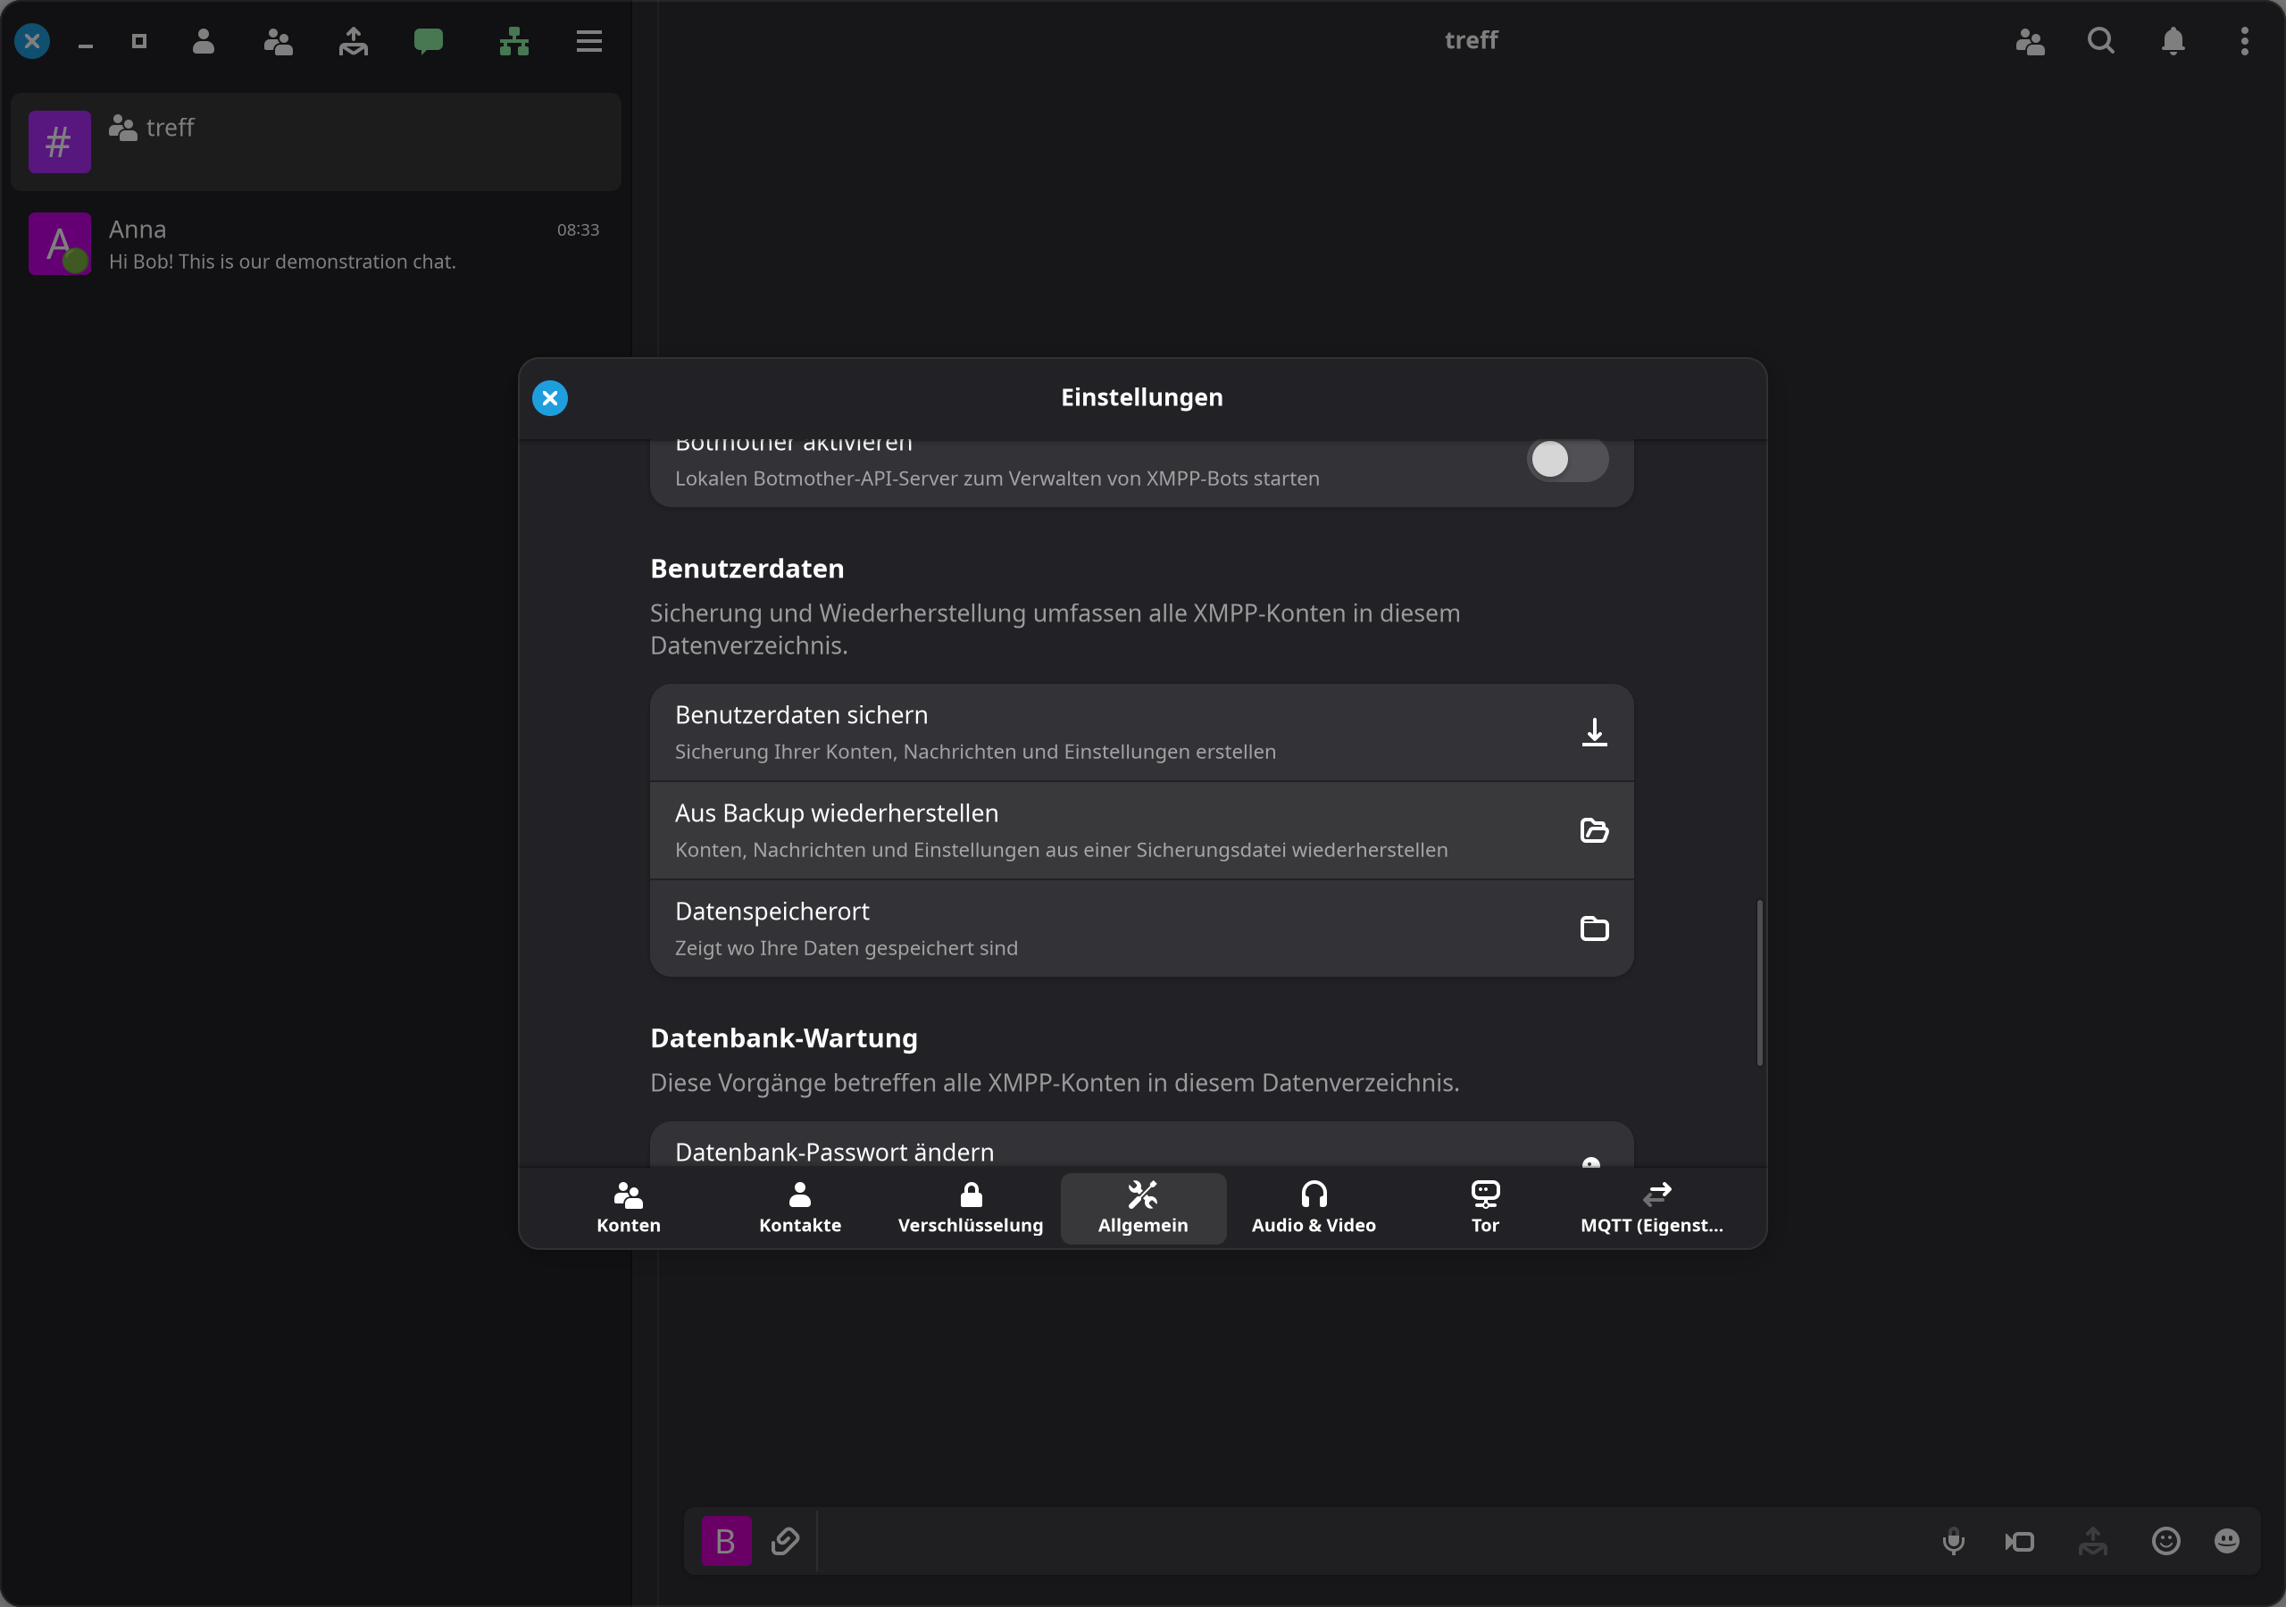
Task: Open search in the treff chat header
Action: [x=2101, y=41]
